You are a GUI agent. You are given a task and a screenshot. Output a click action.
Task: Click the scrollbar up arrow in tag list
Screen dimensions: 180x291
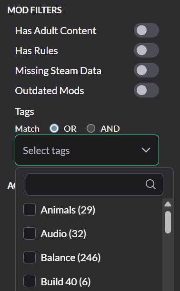tap(168, 204)
